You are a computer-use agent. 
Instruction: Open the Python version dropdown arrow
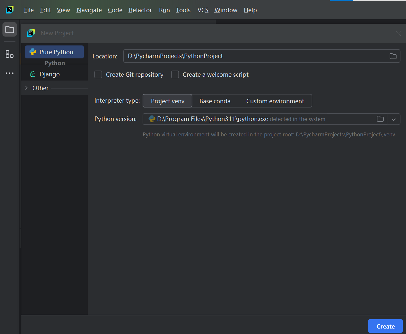point(394,119)
